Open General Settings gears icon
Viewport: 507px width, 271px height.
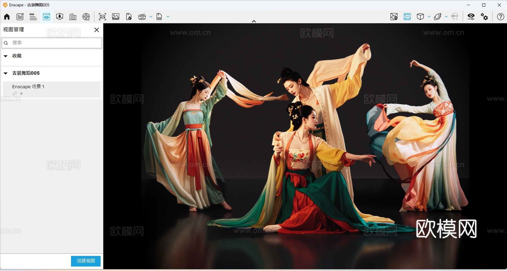pos(484,17)
